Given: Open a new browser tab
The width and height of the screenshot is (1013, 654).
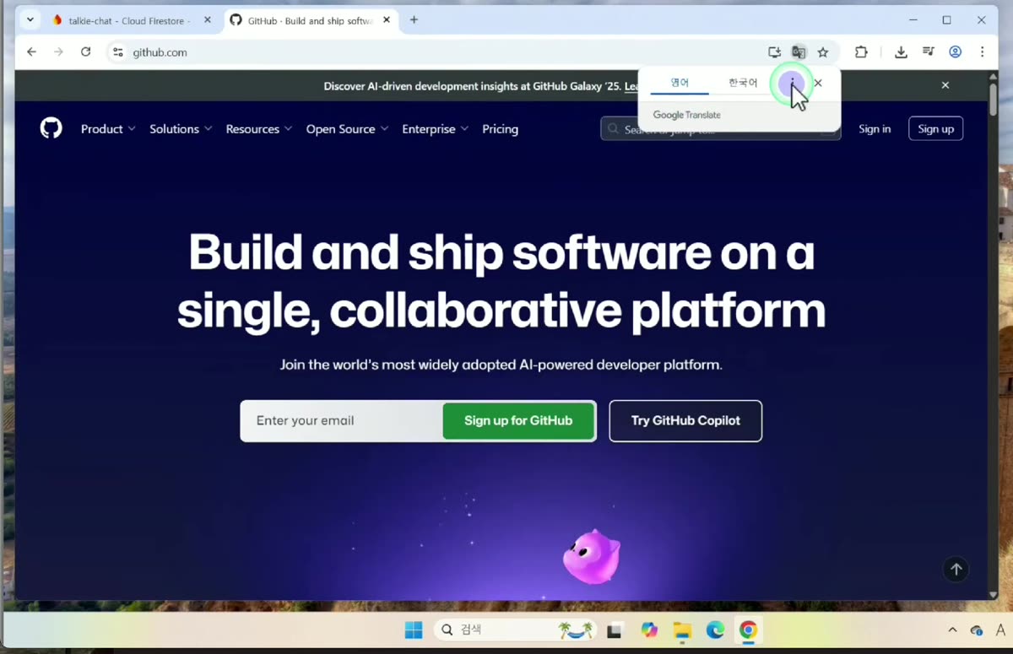Looking at the screenshot, I should [414, 20].
